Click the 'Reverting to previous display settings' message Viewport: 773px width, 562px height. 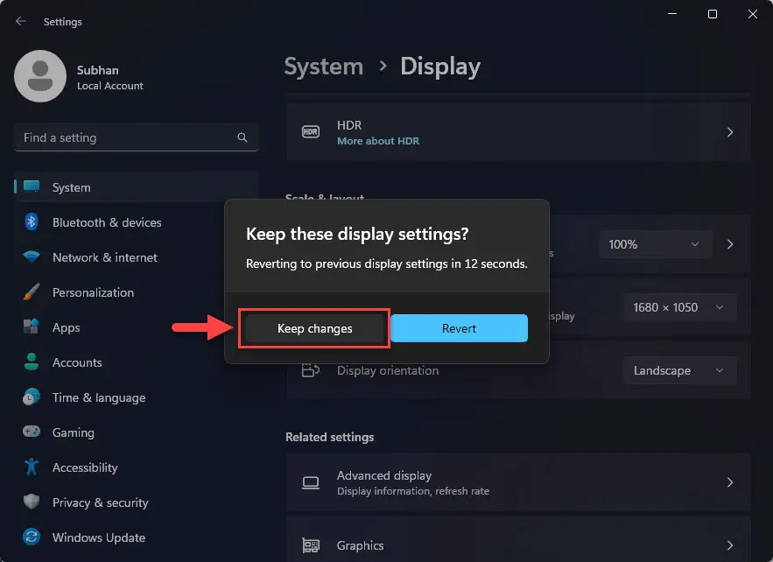[387, 263]
